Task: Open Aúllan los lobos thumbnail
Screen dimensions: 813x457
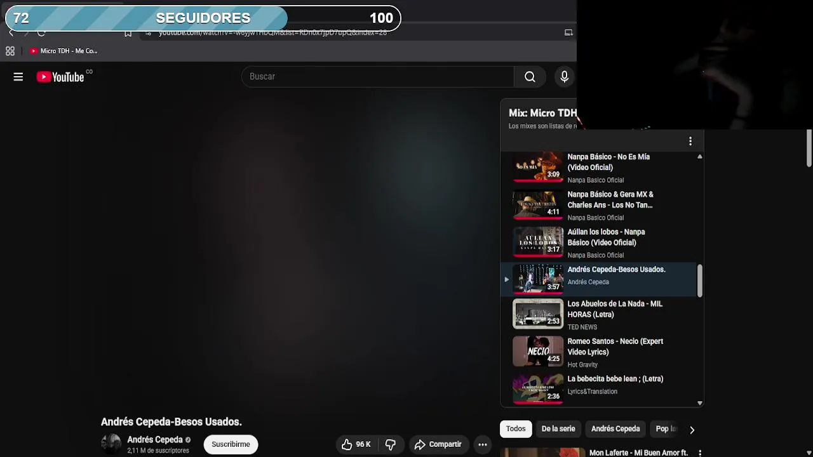Action: pyautogui.click(x=538, y=242)
